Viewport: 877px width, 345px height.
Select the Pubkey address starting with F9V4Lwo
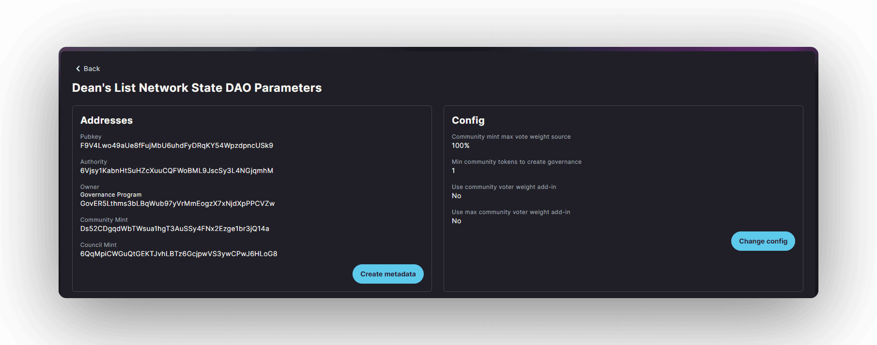pyautogui.click(x=176, y=145)
